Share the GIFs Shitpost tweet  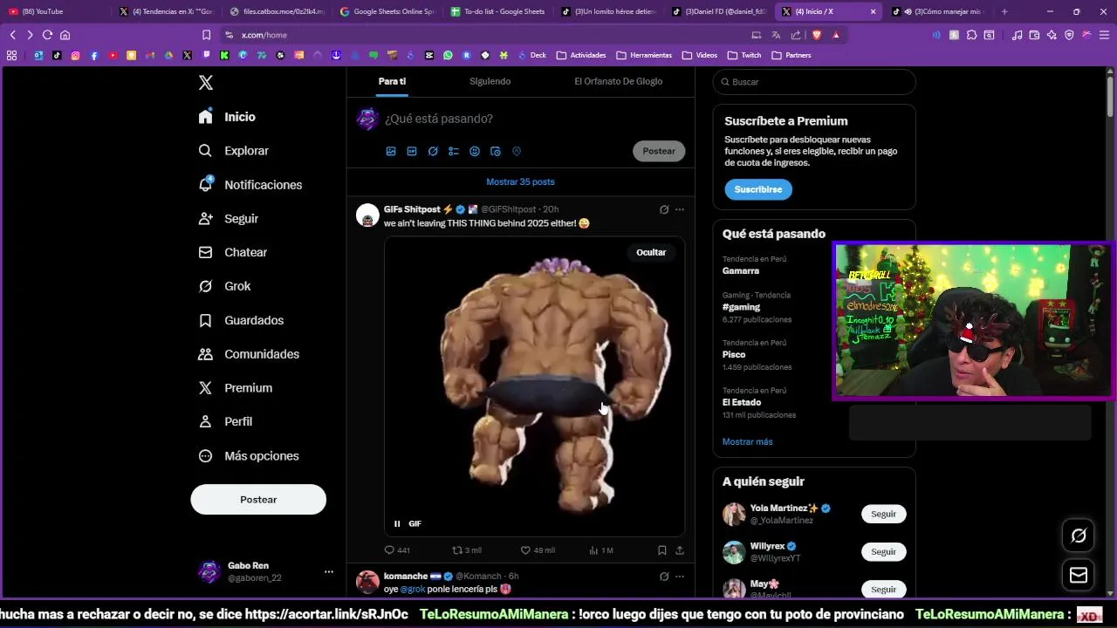pos(680,550)
